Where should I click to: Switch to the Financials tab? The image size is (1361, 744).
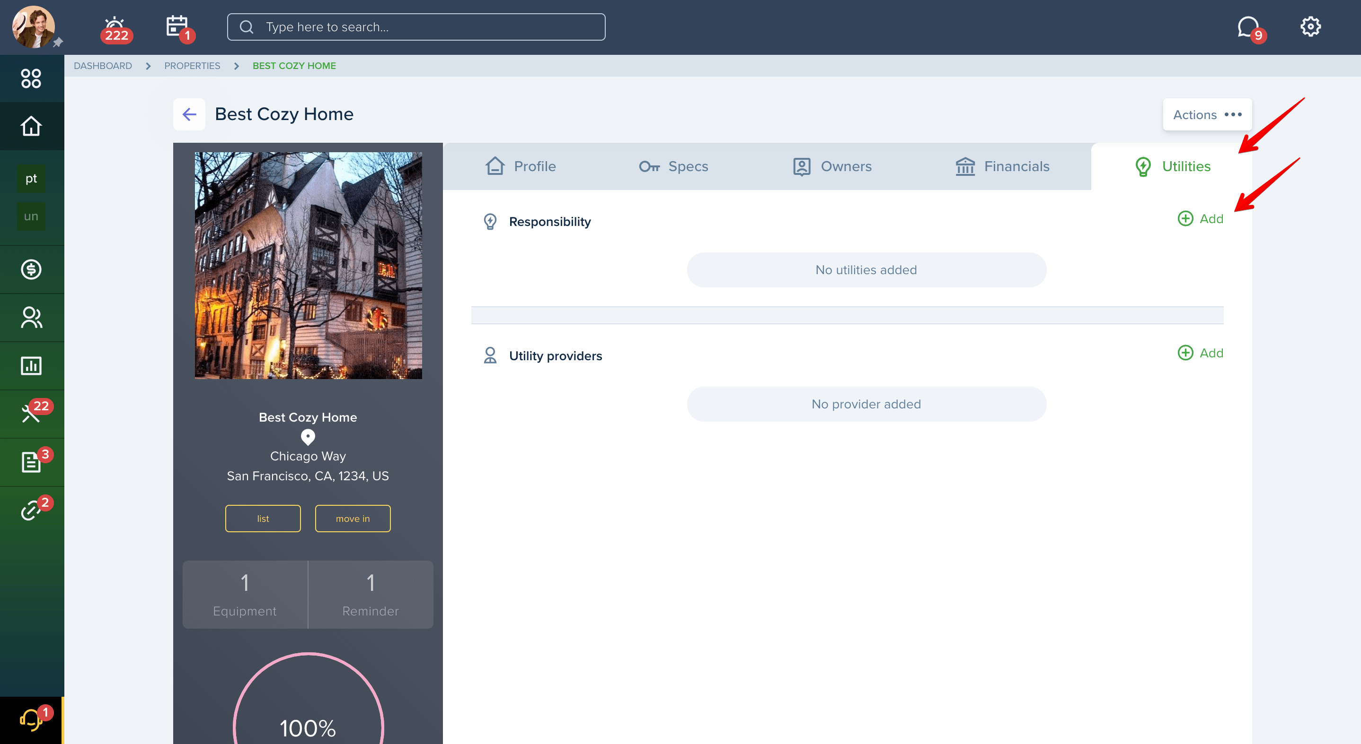tap(1002, 166)
